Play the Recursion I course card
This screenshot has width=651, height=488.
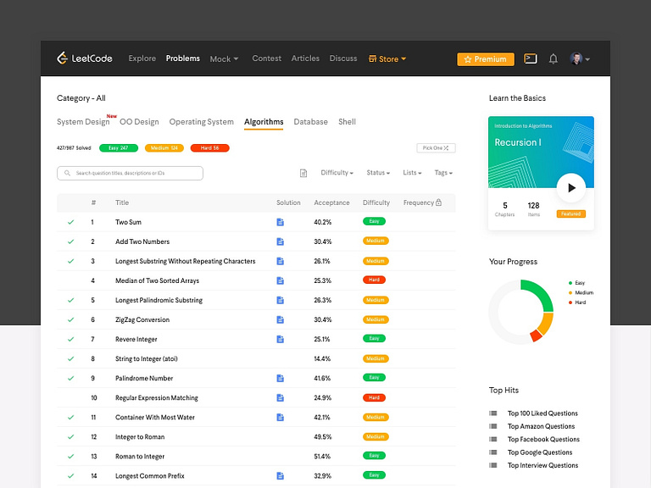coord(571,187)
